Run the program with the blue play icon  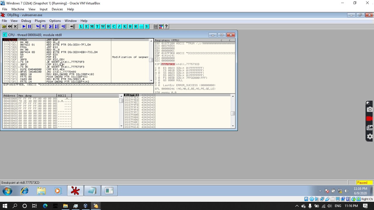click(x=24, y=27)
